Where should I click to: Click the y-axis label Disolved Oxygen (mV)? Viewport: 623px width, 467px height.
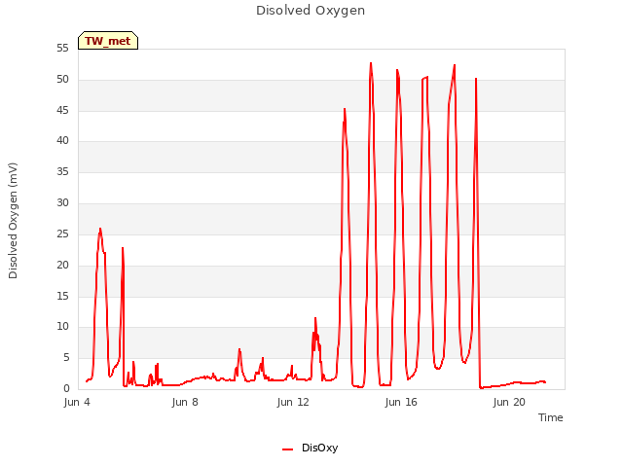point(13,221)
